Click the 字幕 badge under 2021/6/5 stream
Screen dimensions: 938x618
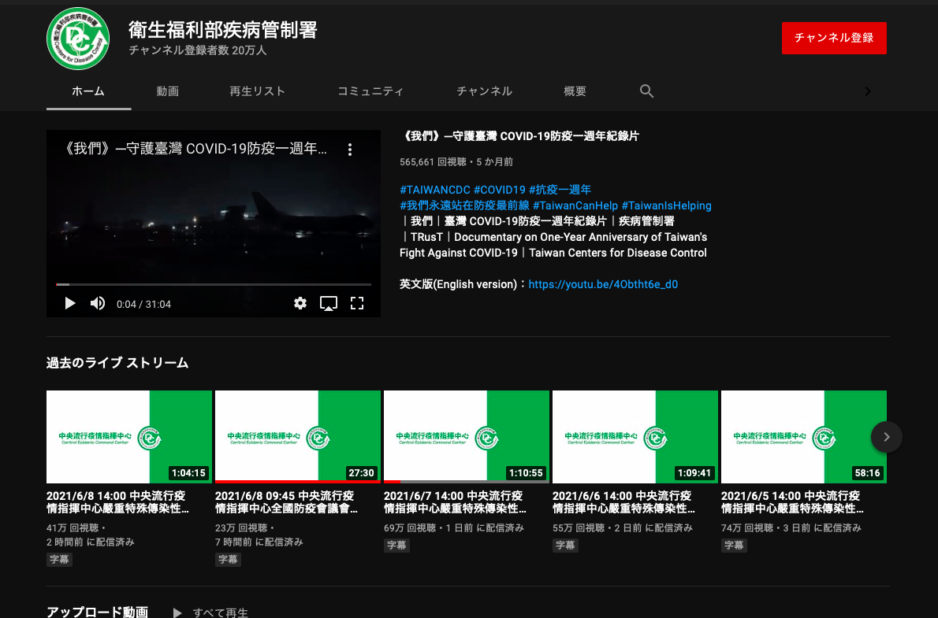[734, 545]
